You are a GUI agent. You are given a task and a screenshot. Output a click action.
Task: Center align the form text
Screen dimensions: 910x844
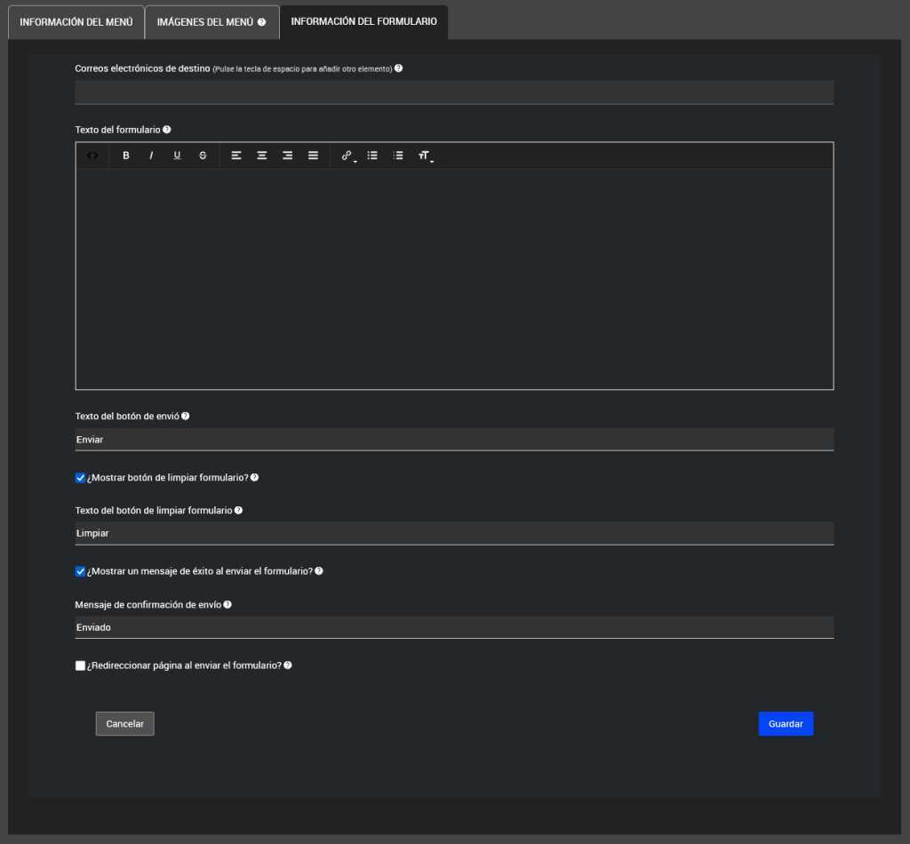pos(262,155)
